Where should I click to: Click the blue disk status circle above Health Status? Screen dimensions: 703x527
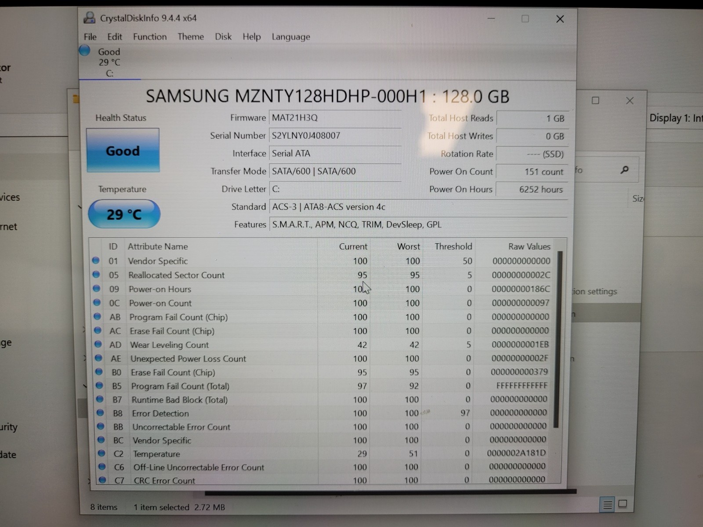(85, 51)
